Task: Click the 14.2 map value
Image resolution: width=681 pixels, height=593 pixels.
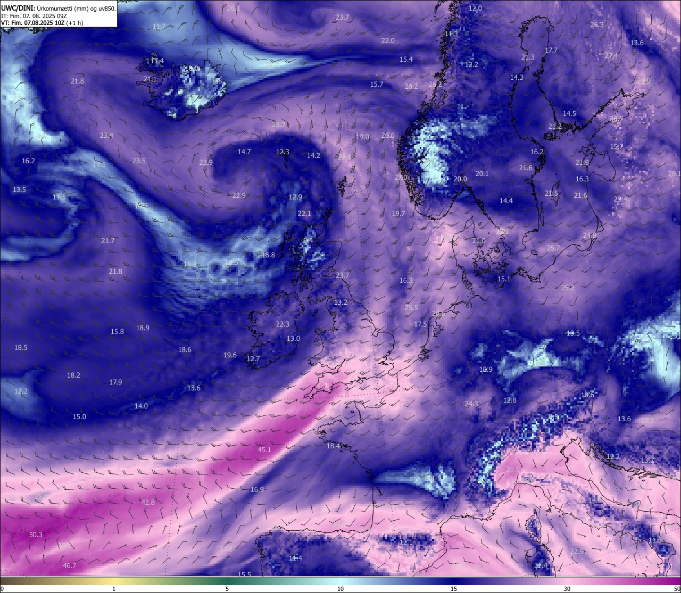Action: coord(314,155)
